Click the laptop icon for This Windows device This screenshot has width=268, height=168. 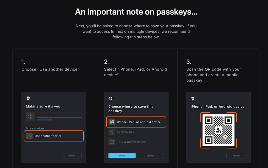click(112, 142)
